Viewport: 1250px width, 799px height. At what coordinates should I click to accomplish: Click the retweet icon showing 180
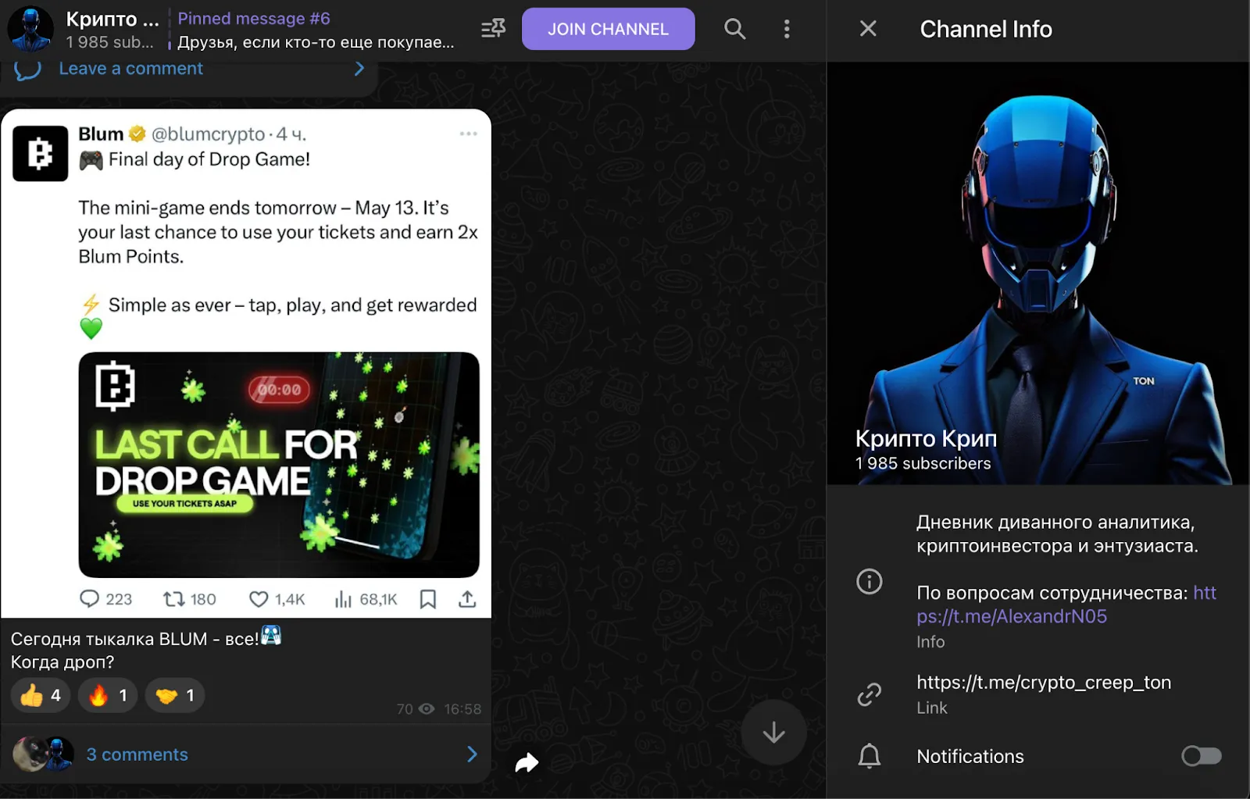pos(173,599)
